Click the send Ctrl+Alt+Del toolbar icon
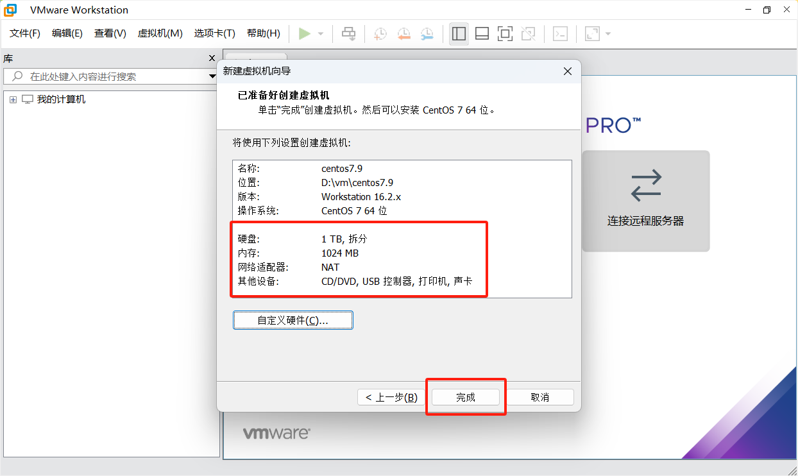Viewport: 798px width, 476px height. point(348,33)
